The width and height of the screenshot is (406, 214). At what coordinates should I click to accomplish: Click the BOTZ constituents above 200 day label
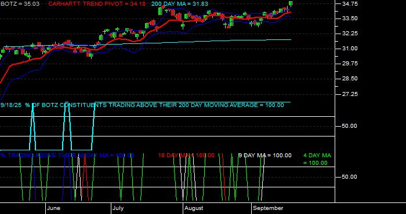(x=142, y=105)
